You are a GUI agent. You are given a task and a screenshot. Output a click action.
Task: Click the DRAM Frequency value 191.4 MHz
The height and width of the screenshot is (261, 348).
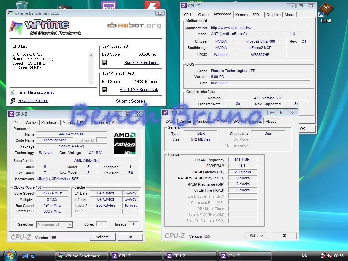tap(243, 160)
